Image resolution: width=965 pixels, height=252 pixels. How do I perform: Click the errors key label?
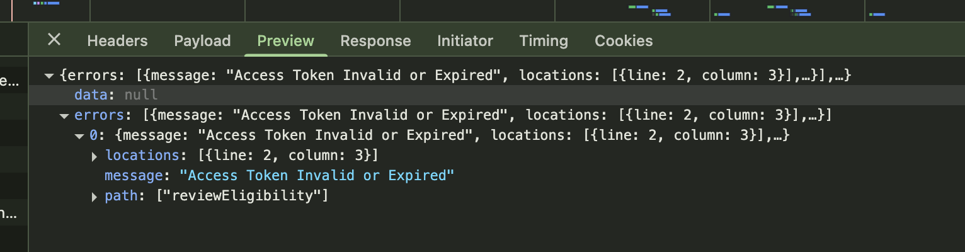pos(100,115)
